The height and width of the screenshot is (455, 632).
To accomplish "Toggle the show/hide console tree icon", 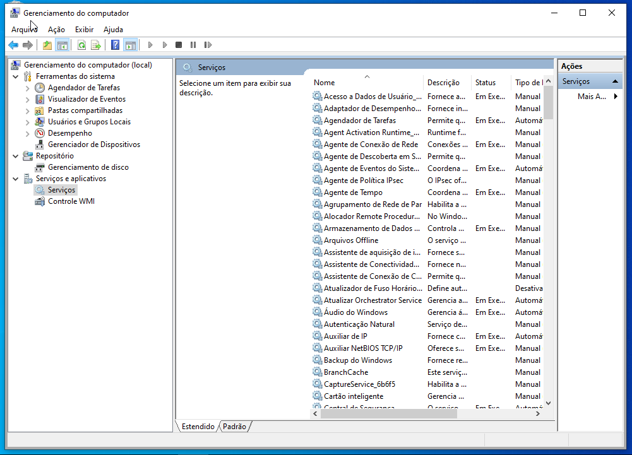I will [x=62, y=45].
